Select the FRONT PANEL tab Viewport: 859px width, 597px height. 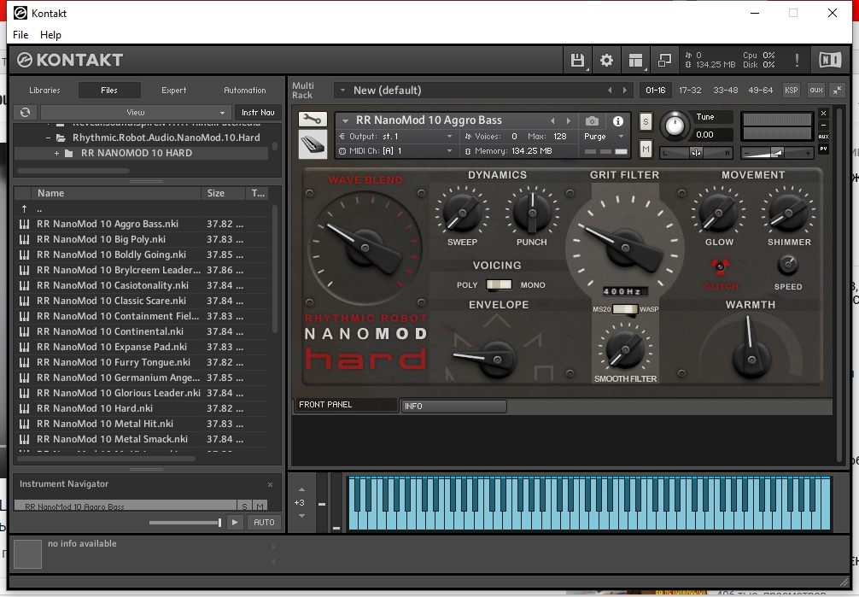coord(345,405)
